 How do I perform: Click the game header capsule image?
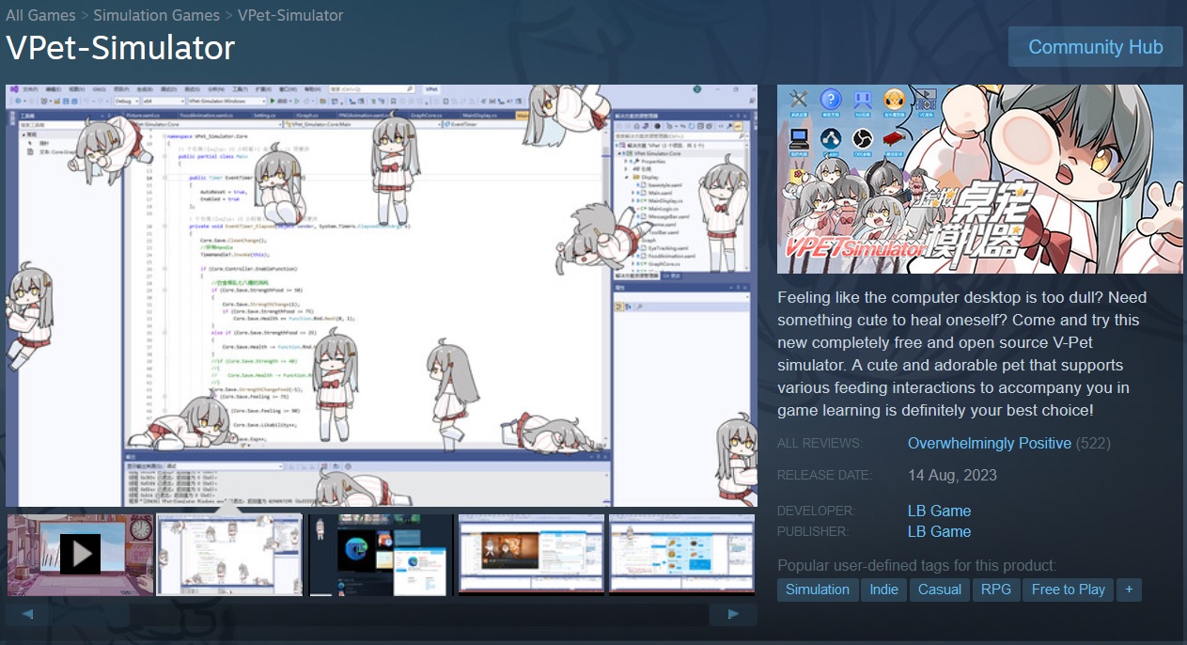pos(980,180)
